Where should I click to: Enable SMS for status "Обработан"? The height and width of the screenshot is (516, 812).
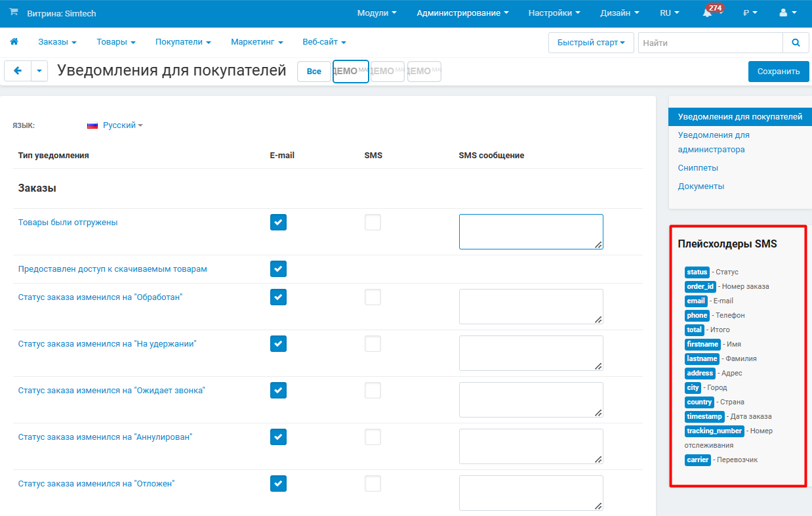tap(373, 297)
